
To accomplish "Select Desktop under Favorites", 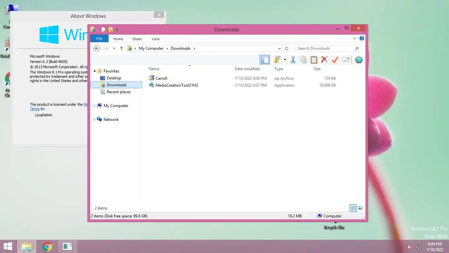I will (114, 78).
